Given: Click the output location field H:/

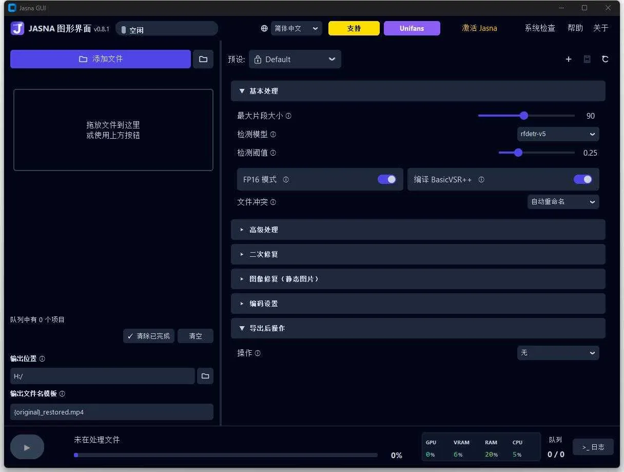Looking at the screenshot, I should (x=103, y=376).
